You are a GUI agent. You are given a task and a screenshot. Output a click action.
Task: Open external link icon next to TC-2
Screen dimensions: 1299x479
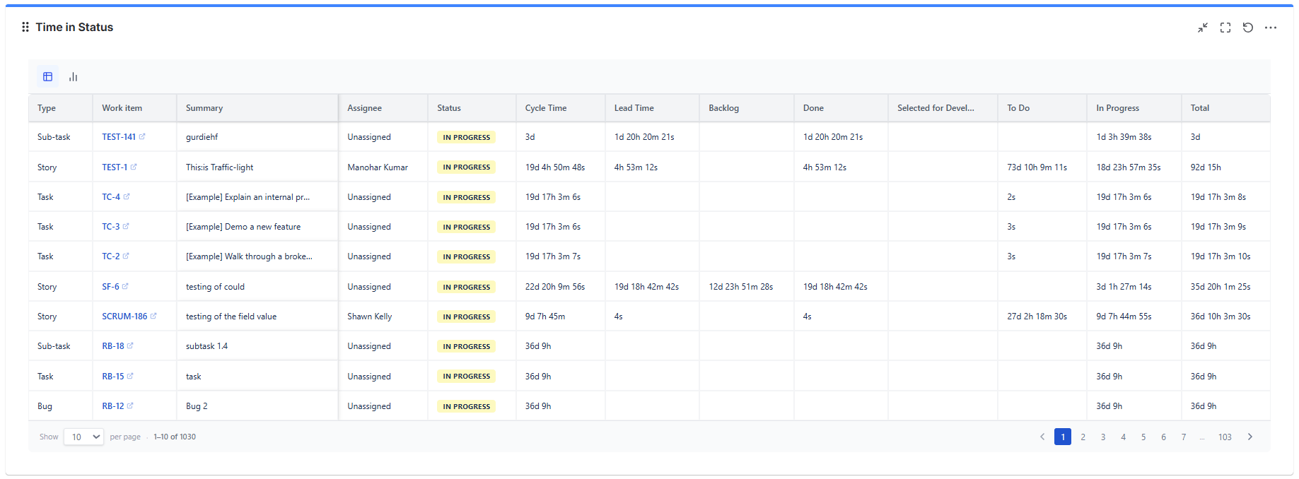pyautogui.click(x=126, y=256)
